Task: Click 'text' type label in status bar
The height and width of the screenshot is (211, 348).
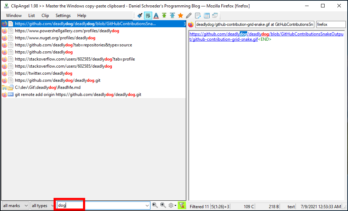Action: pyautogui.click(x=291, y=206)
